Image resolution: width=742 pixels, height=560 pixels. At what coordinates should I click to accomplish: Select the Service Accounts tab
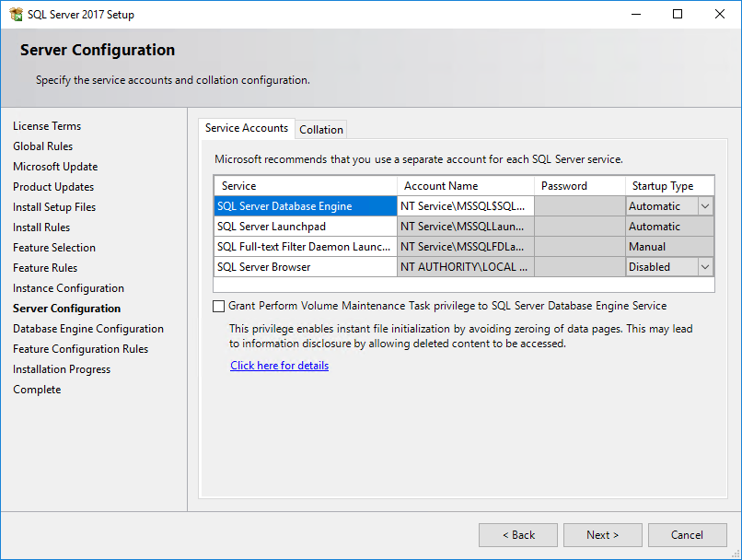tap(247, 128)
